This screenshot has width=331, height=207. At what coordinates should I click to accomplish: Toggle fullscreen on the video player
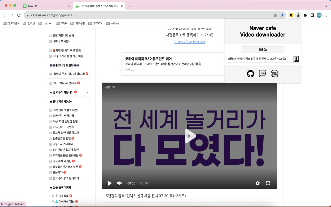[x=268, y=183]
